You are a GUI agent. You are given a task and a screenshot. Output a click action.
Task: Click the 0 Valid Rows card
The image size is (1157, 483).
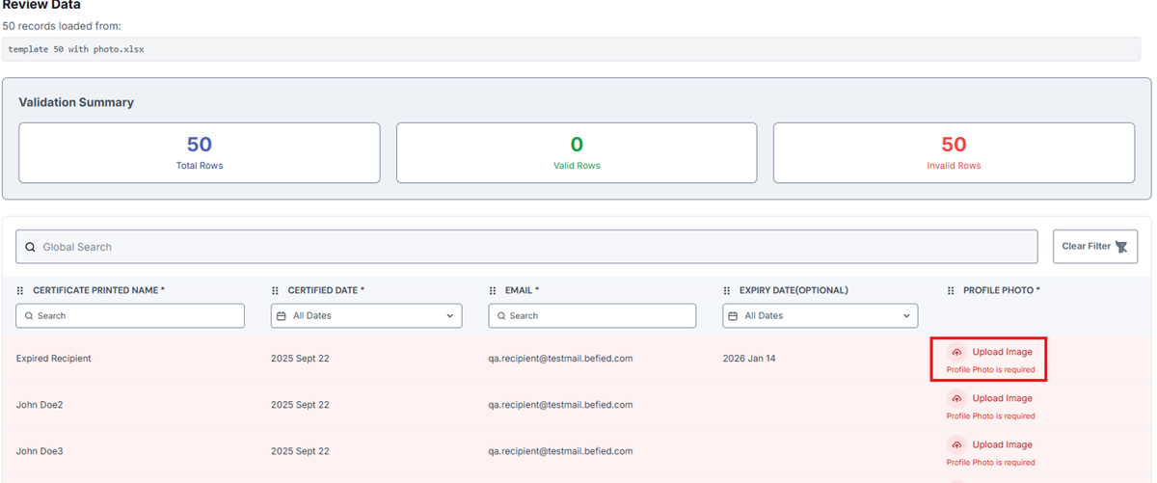point(577,152)
